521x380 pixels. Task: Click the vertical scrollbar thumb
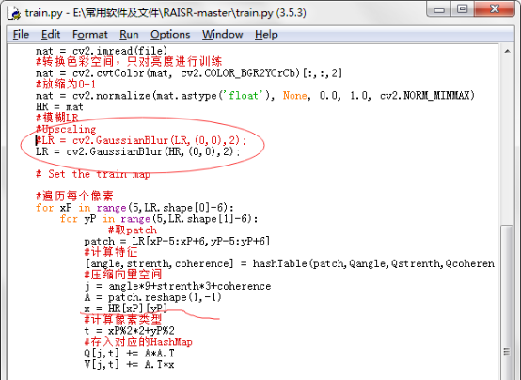tap(507, 303)
